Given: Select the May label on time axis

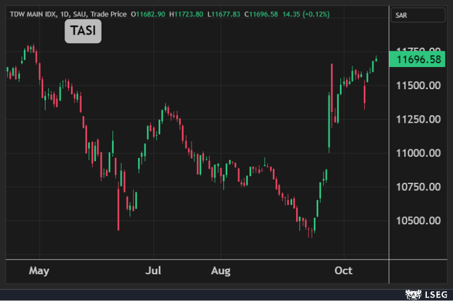Looking at the screenshot, I should tap(39, 271).
